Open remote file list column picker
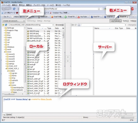 [135, 28]
